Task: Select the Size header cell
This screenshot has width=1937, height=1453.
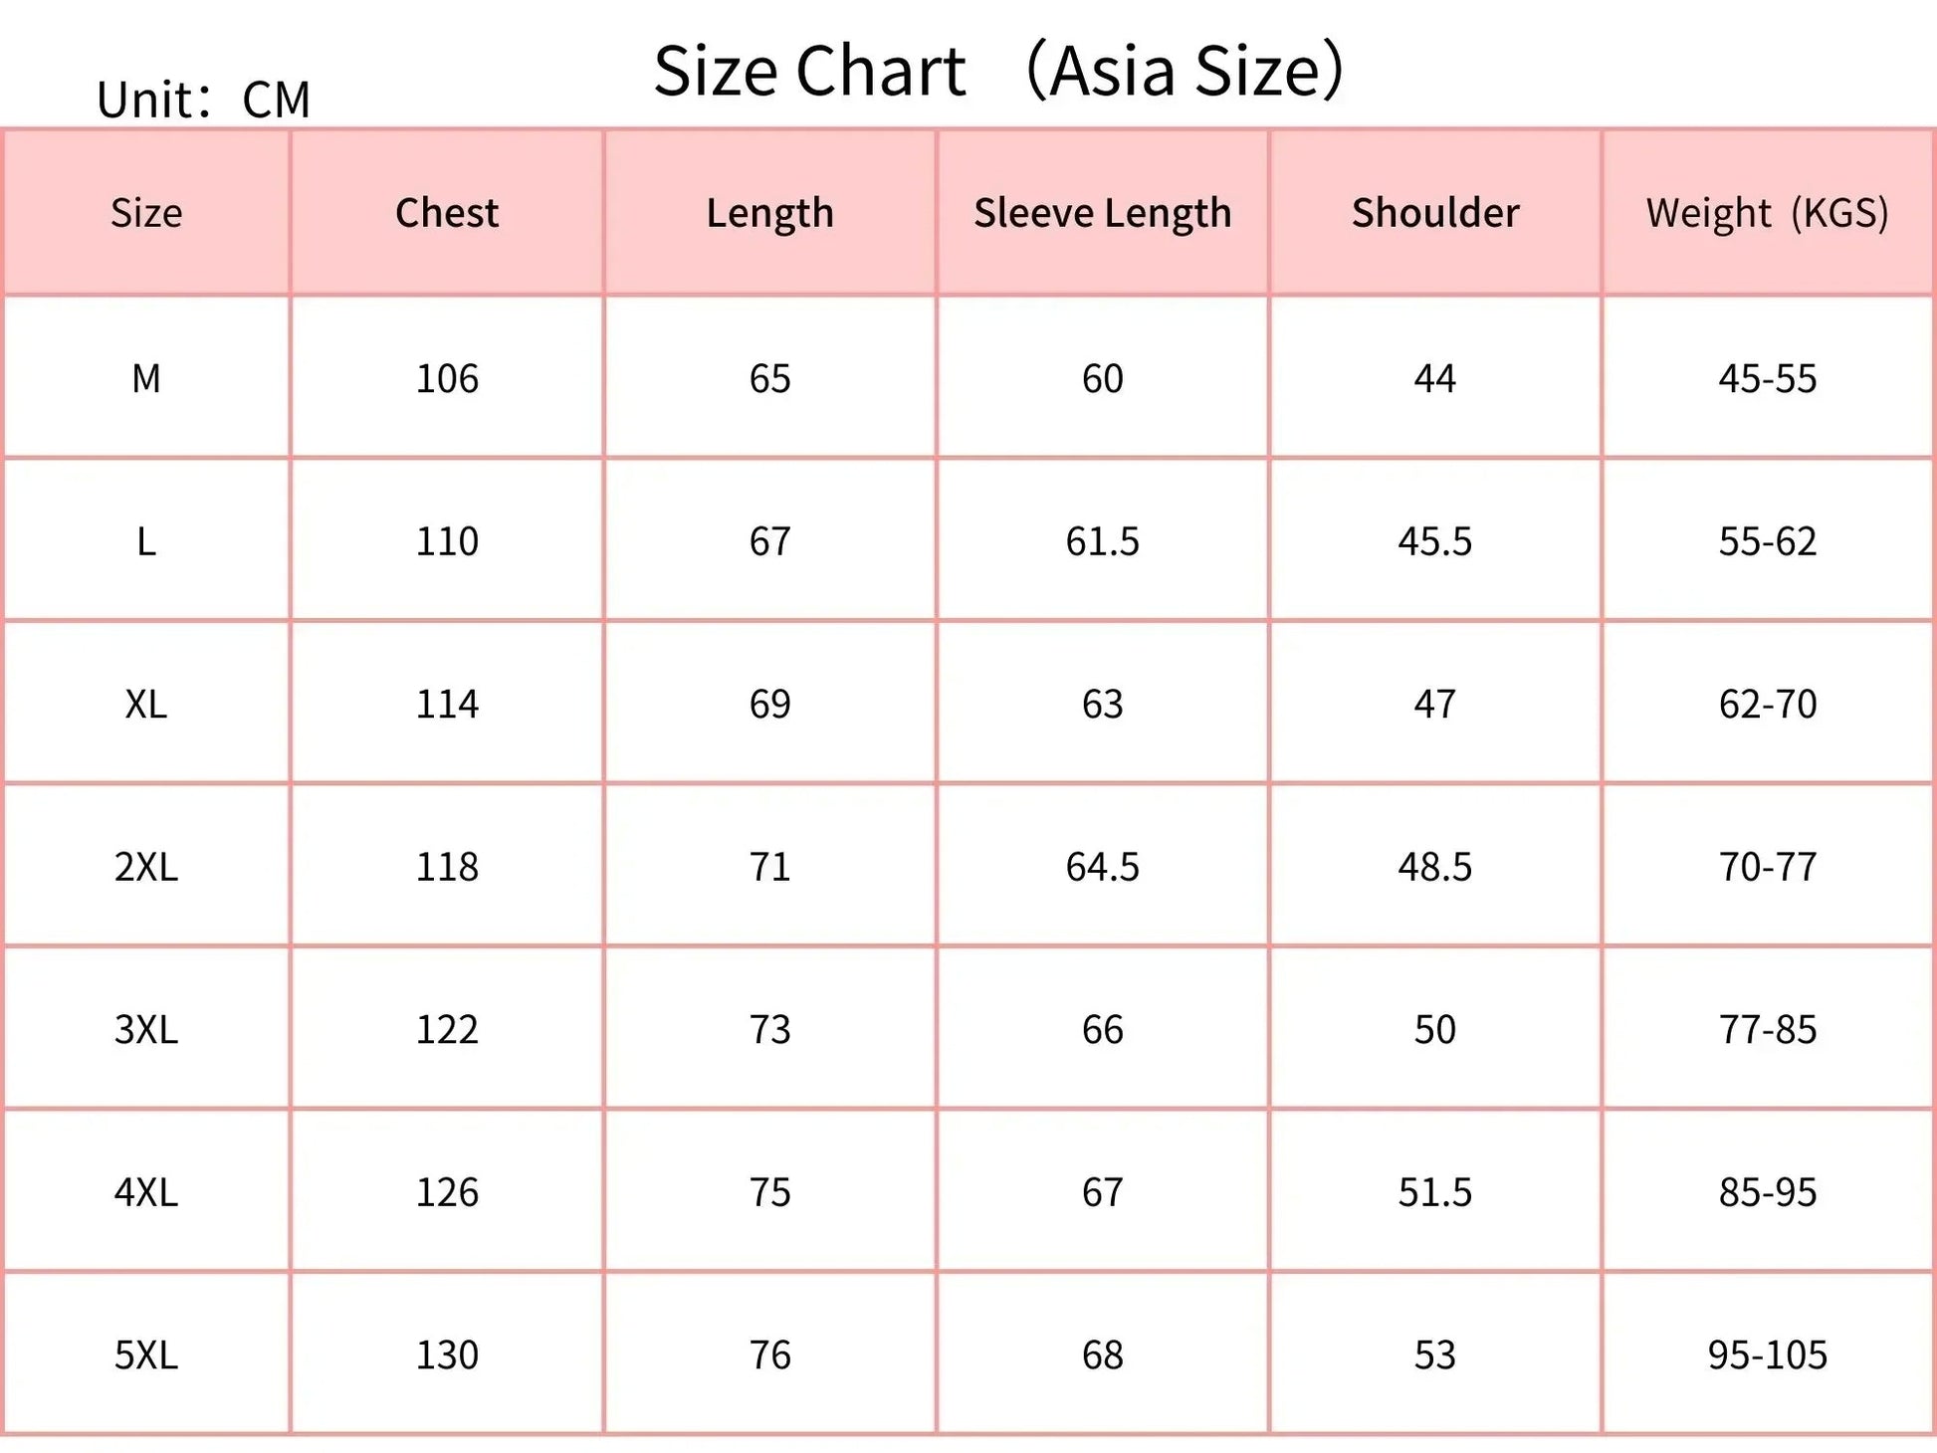Action: pos(146,213)
